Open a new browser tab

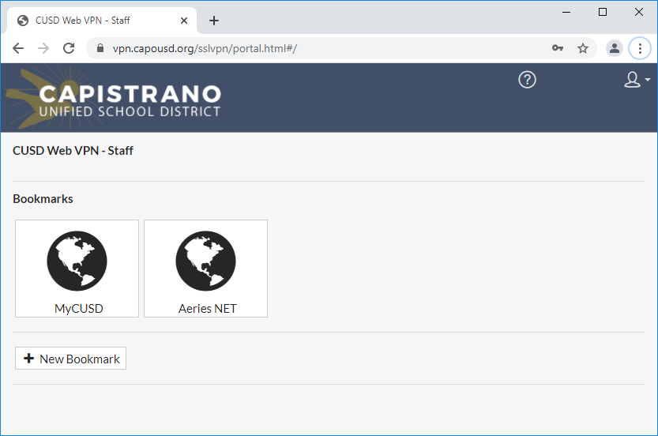pyautogui.click(x=214, y=21)
